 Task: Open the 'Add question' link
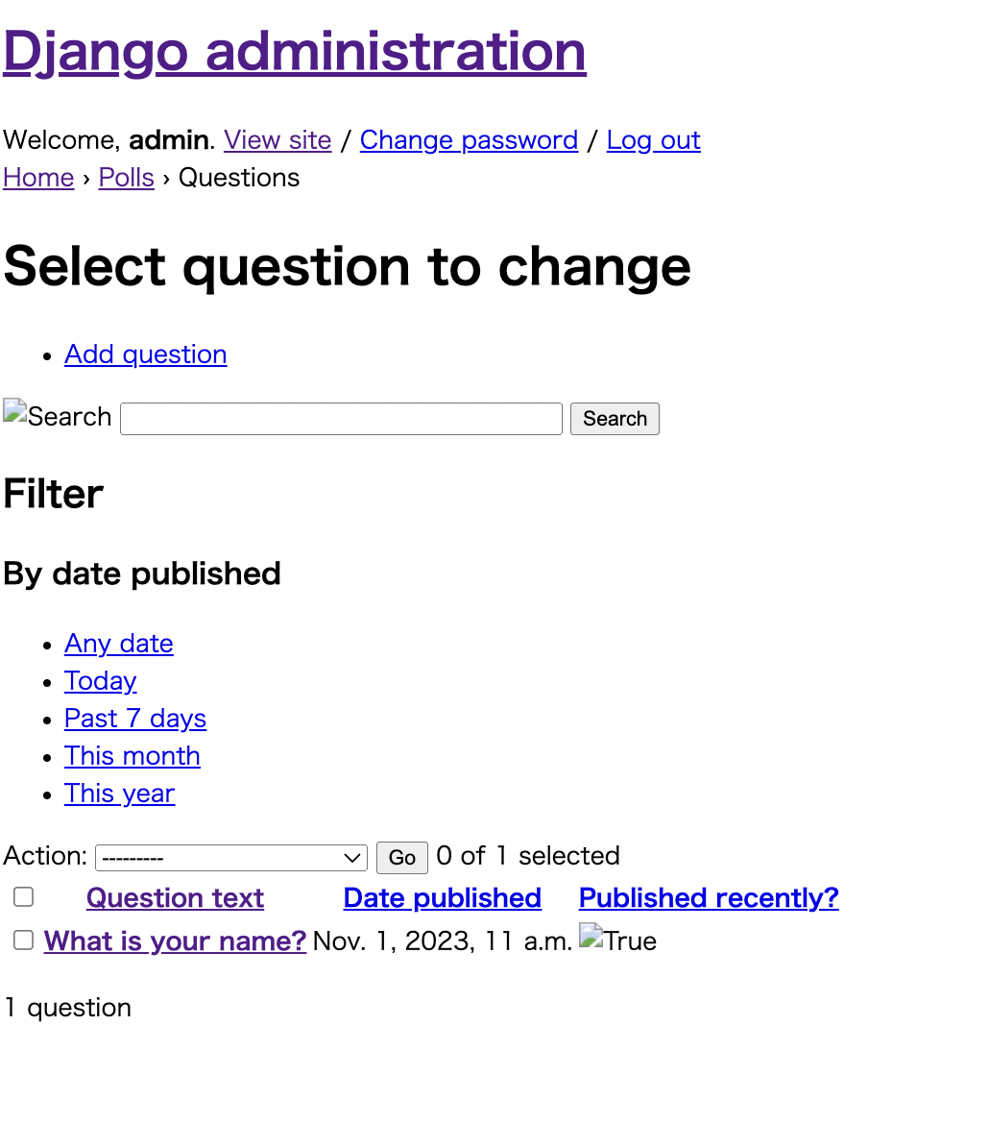[x=145, y=354]
